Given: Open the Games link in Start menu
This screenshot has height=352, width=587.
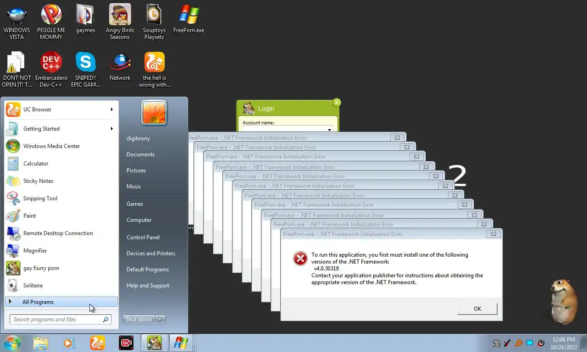Looking at the screenshot, I should click(135, 204).
